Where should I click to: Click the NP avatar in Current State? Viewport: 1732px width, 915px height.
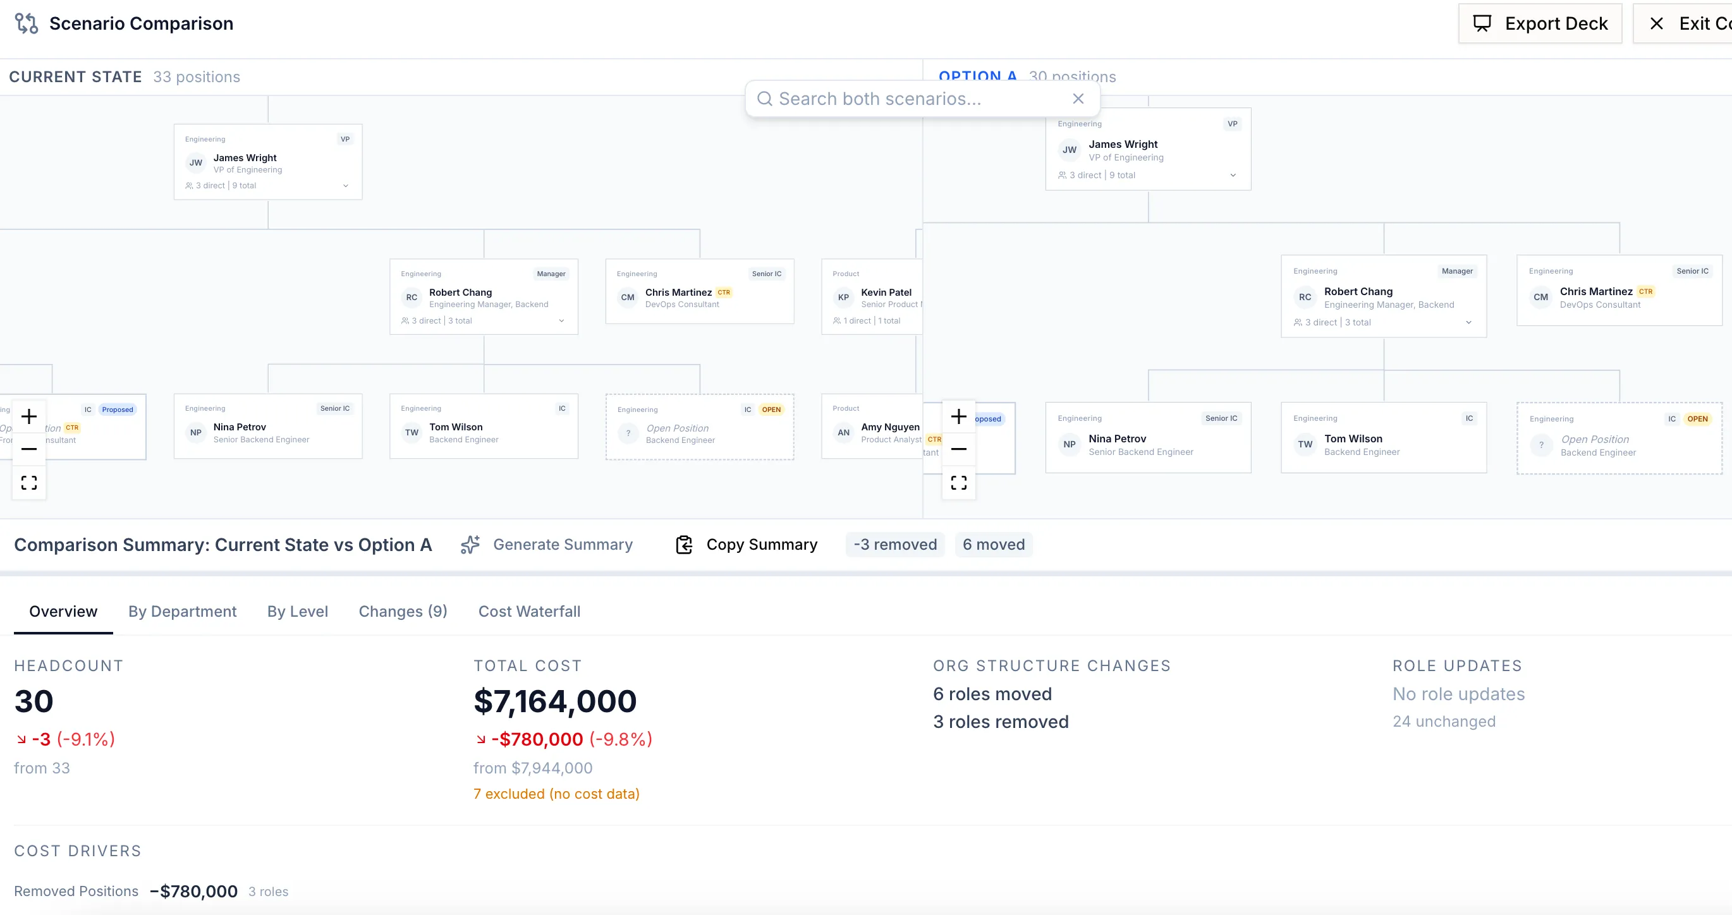click(x=196, y=432)
